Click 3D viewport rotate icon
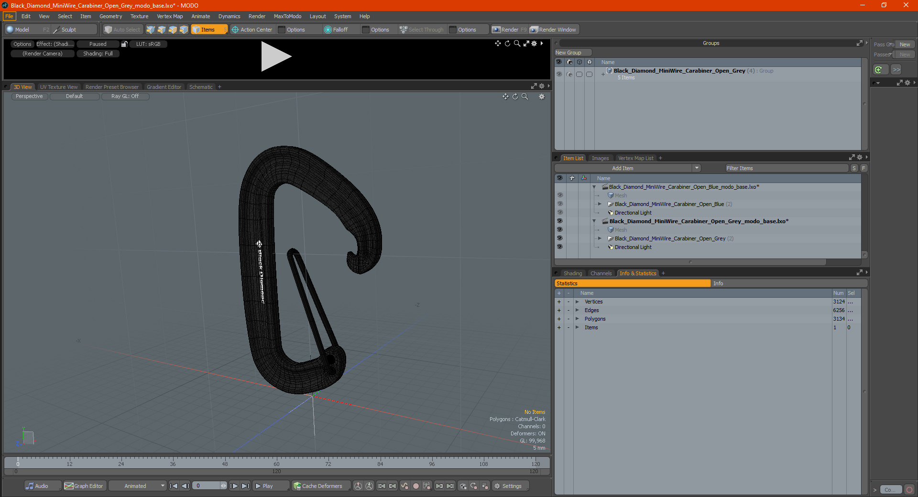Screen dimensions: 918x497 tap(515, 97)
